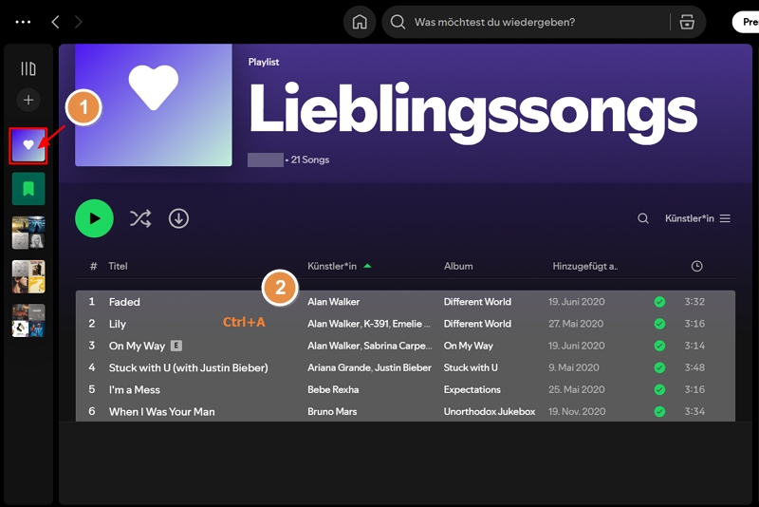Viewport: 759px width, 507px height.
Task: Click the search magnifier in top bar
Action: click(398, 22)
